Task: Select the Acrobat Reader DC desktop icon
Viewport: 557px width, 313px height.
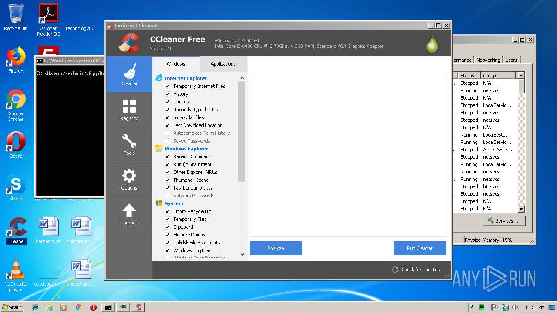Action: click(48, 20)
